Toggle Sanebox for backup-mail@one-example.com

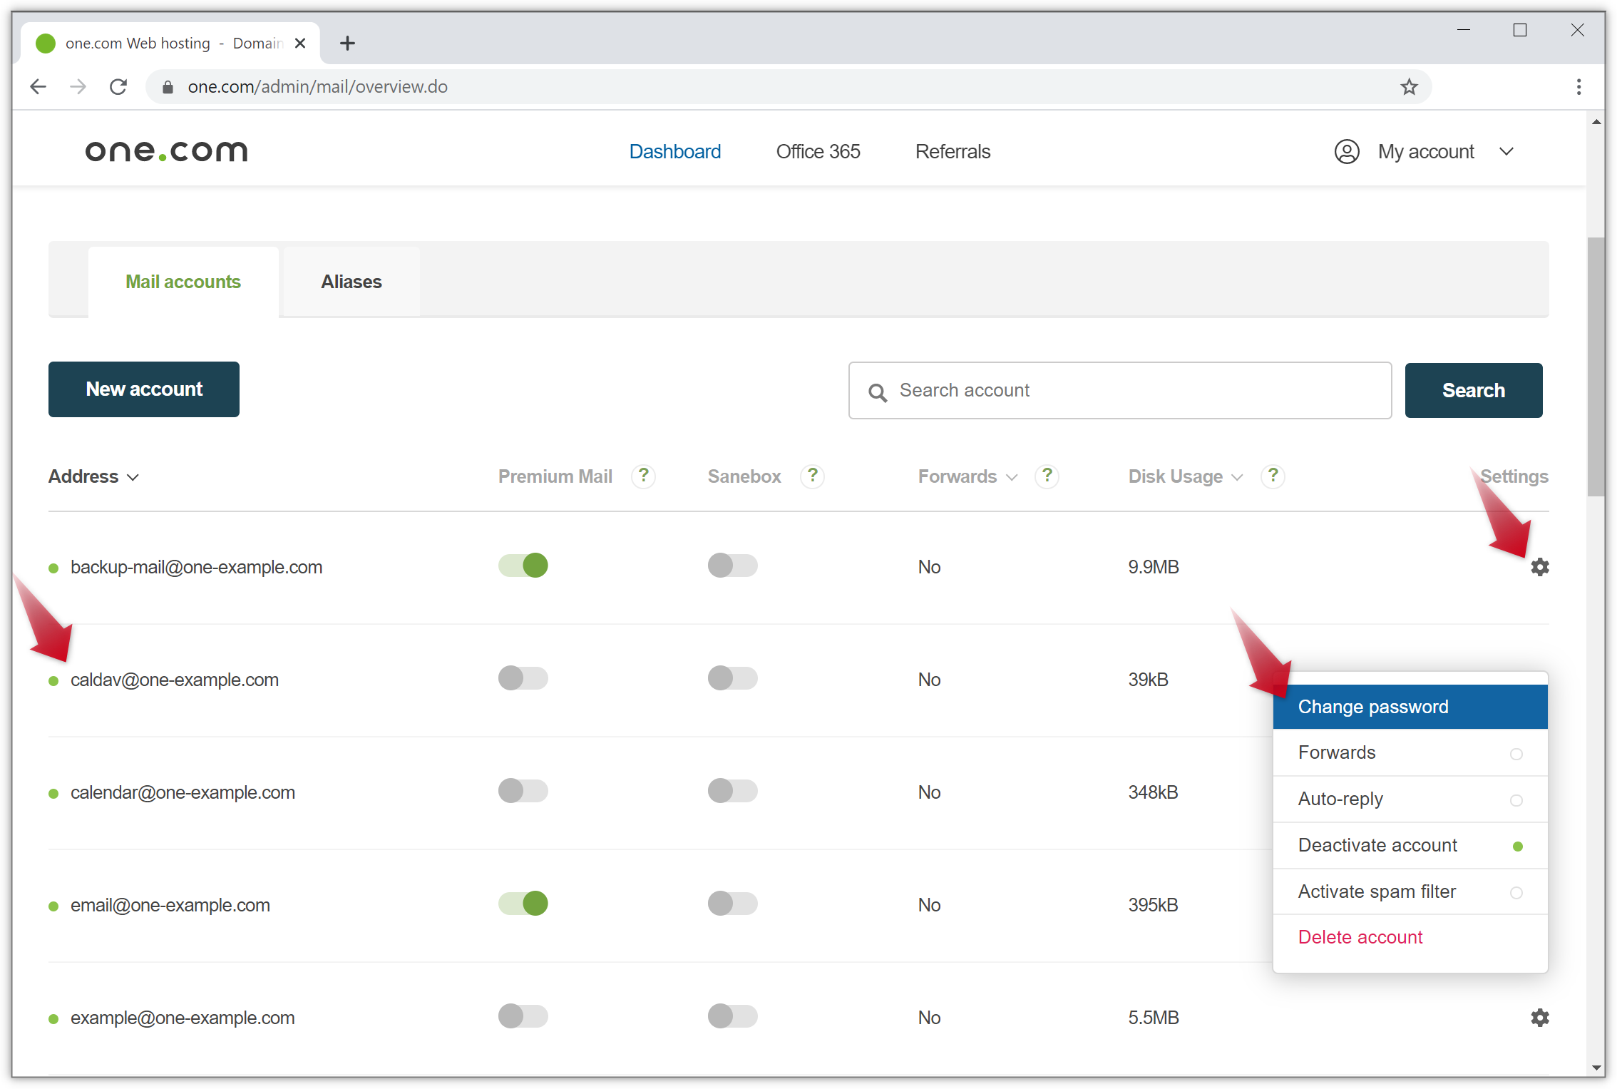[x=731, y=566]
